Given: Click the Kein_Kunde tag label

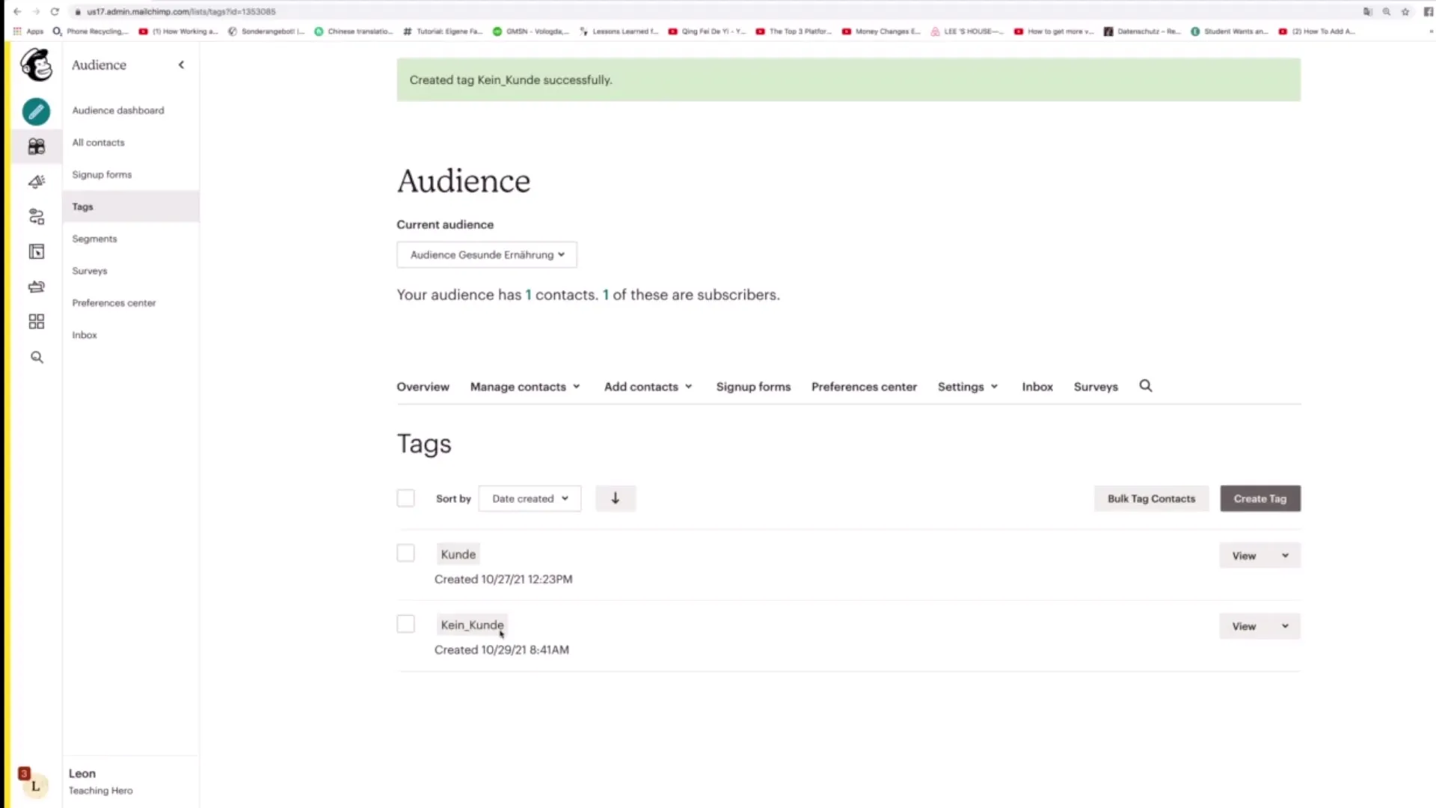Looking at the screenshot, I should tap(472, 625).
